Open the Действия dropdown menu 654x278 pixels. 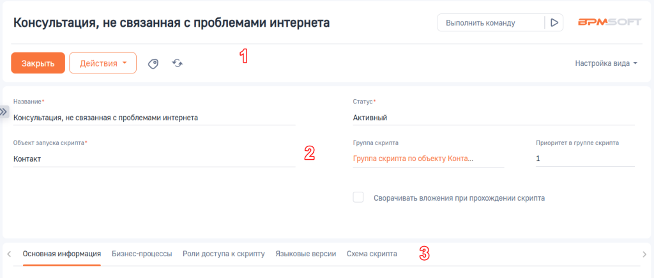(x=103, y=63)
